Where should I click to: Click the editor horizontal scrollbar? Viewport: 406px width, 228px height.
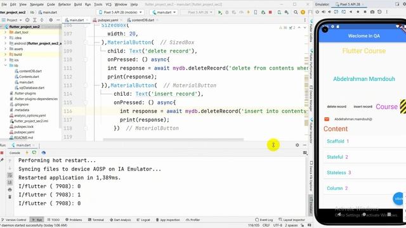[x=173, y=139]
